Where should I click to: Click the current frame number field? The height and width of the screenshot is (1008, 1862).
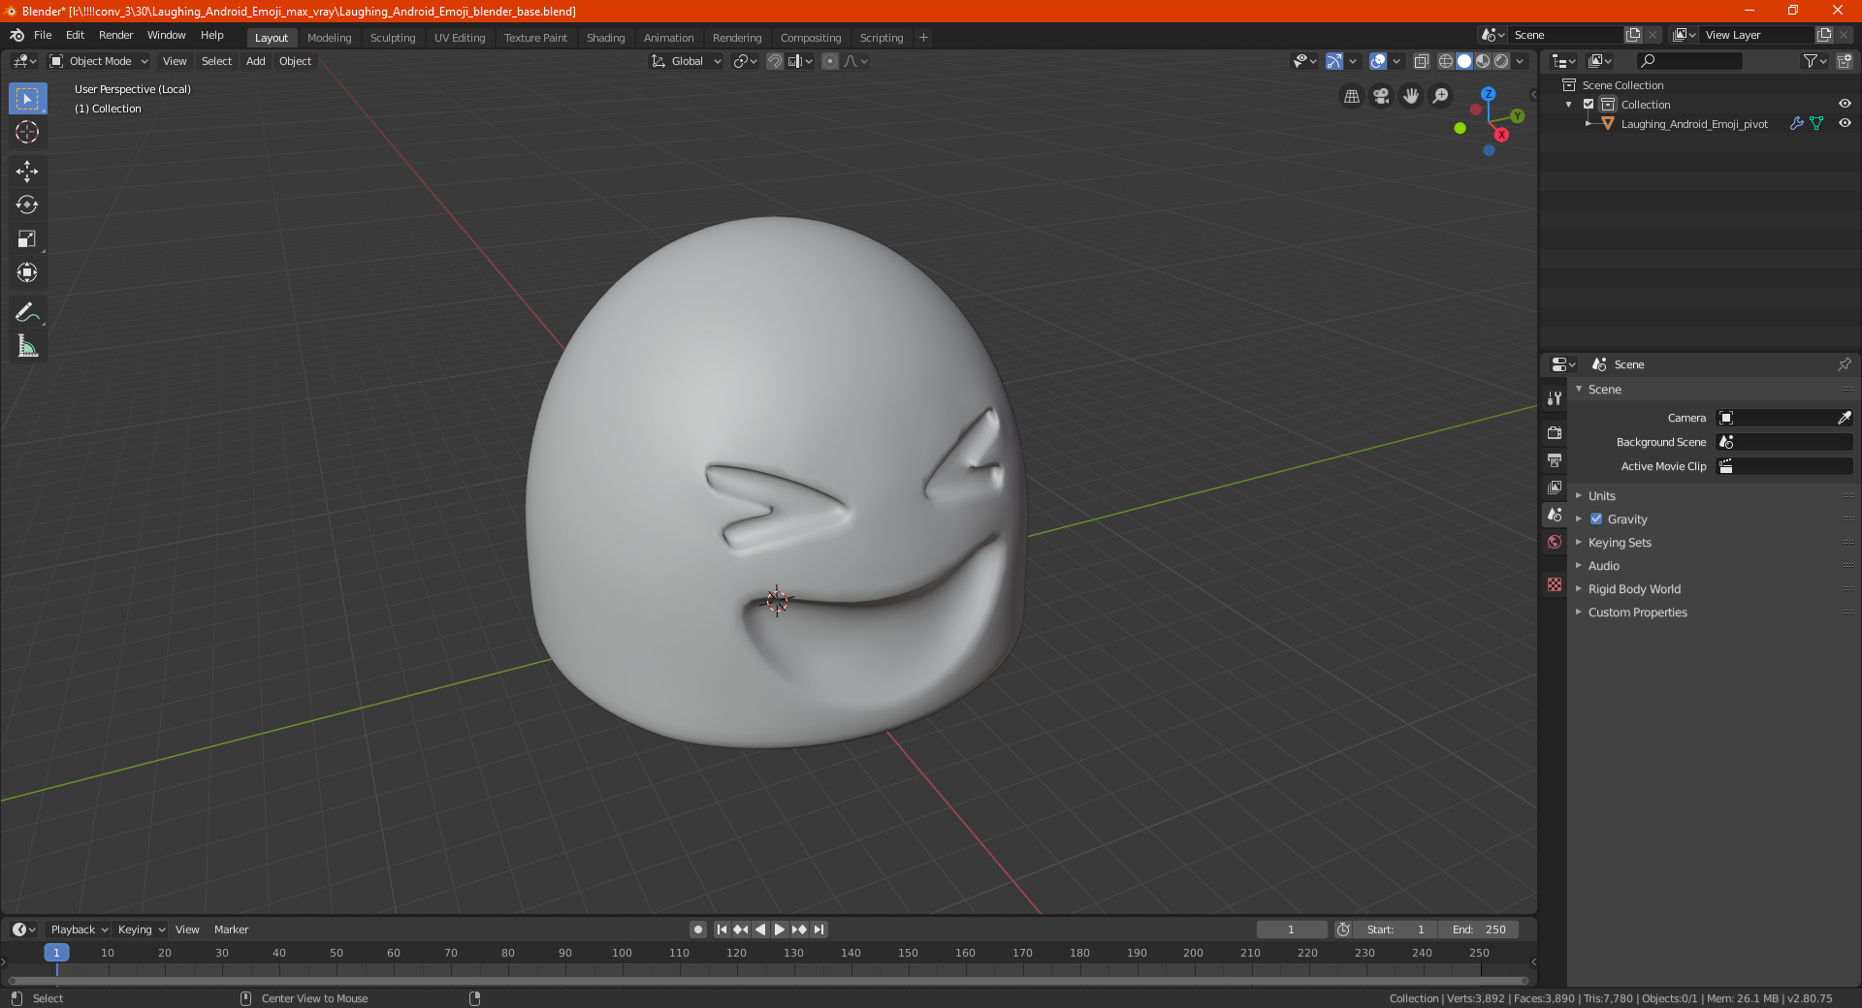(x=1292, y=929)
